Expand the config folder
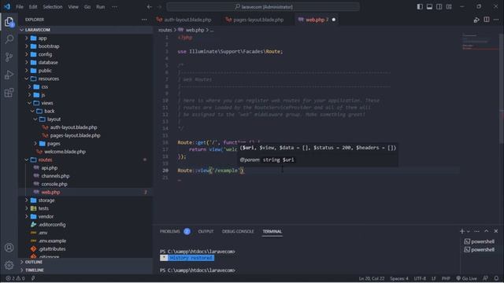 86,54
